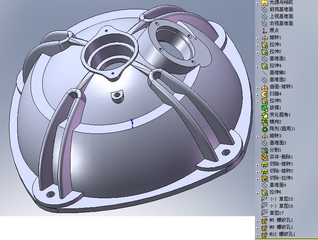The width and height of the screenshot is (318, 240).
Task: Expand the 光源与相机 node
Action: 258,4
